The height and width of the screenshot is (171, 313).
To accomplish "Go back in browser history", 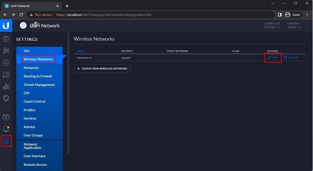I will [5, 15].
